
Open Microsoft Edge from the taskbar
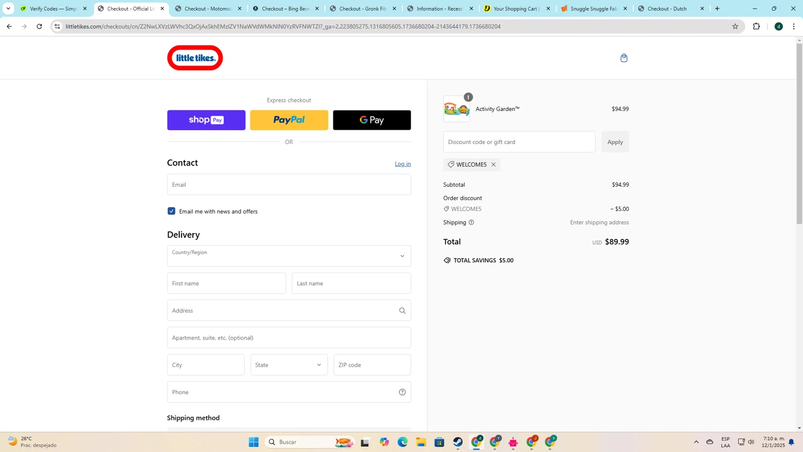pyautogui.click(x=403, y=442)
